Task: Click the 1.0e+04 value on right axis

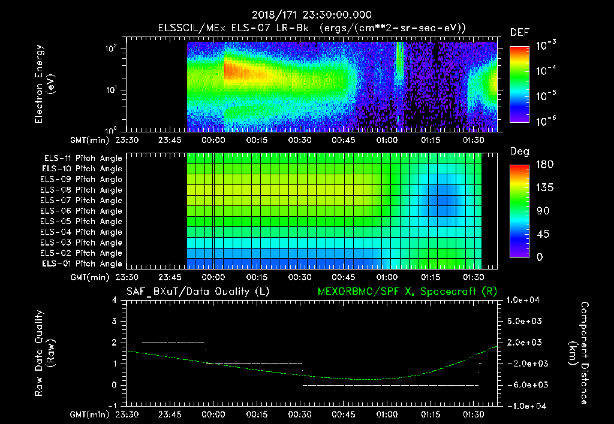Action: [x=523, y=300]
